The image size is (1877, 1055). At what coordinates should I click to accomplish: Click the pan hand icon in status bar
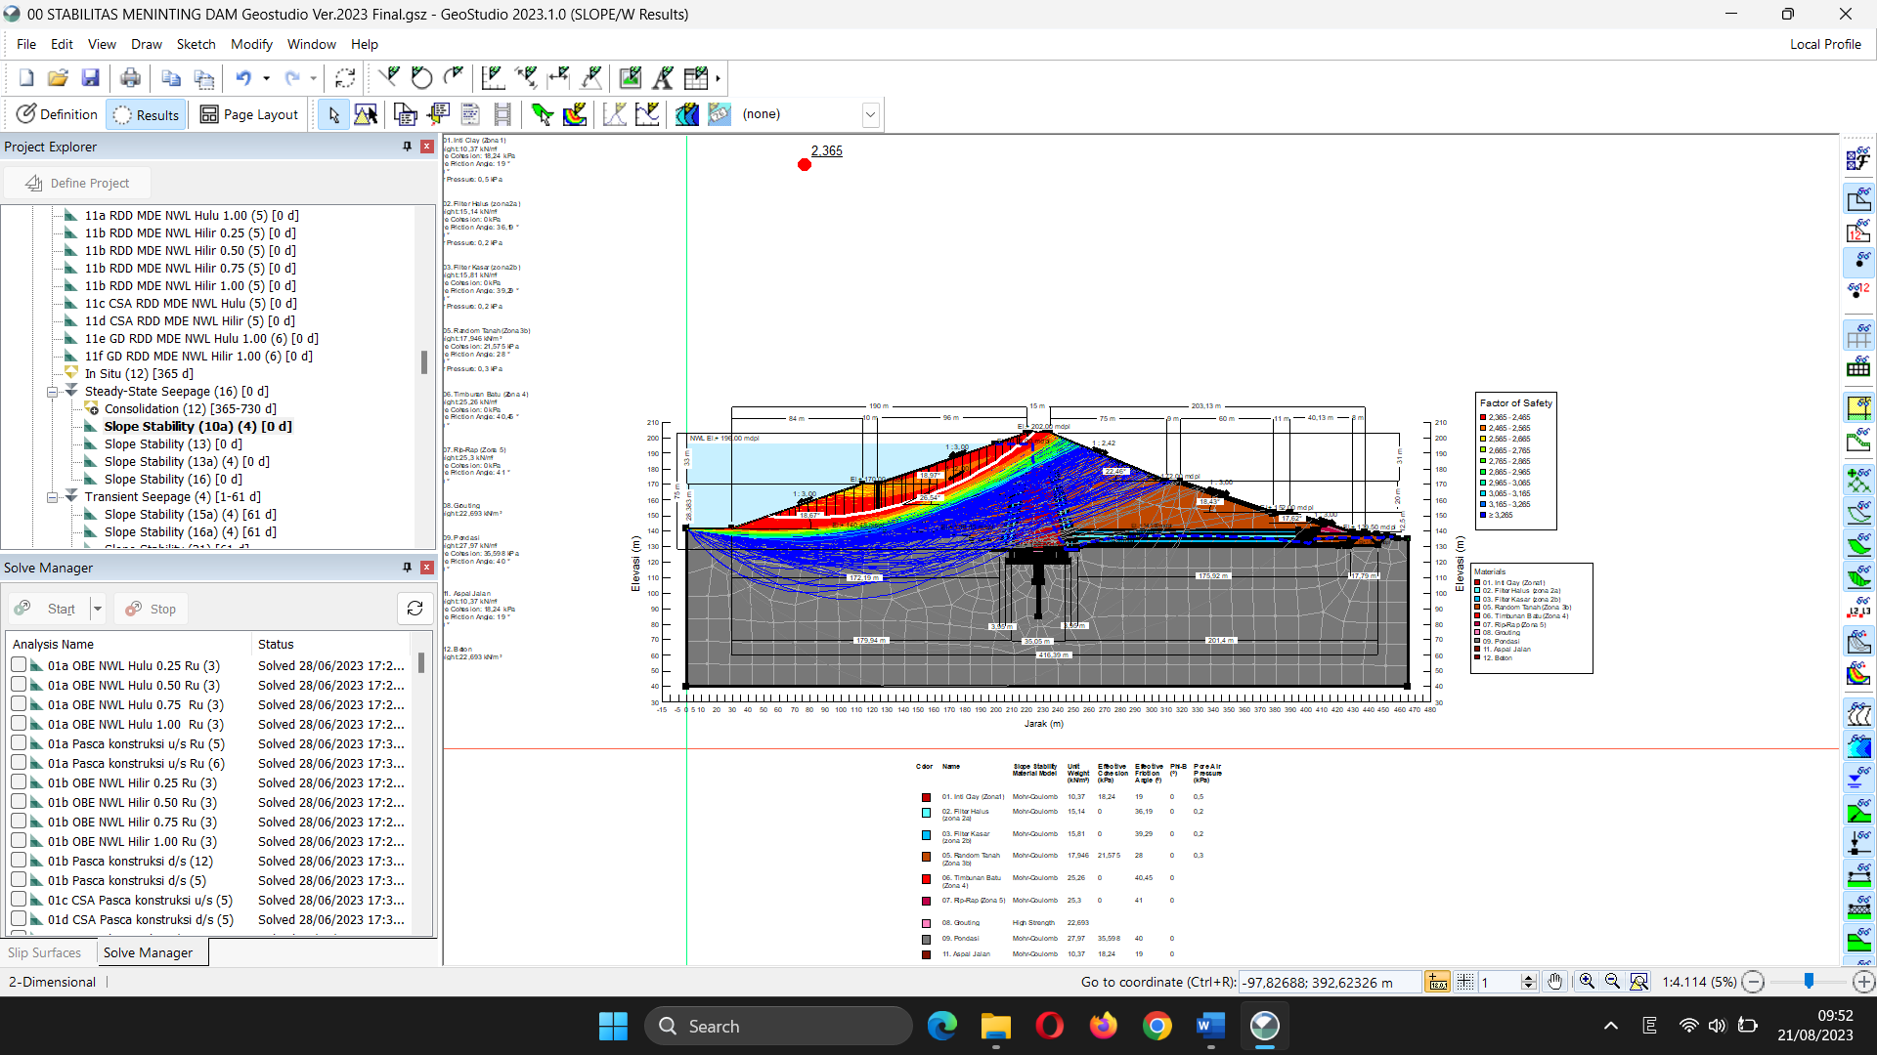[x=1554, y=982]
